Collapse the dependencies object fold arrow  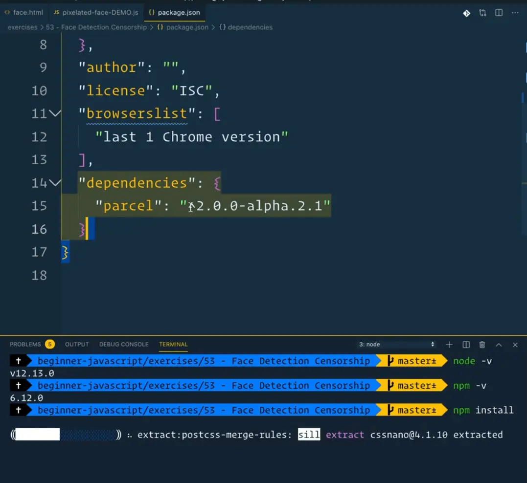(x=55, y=183)
